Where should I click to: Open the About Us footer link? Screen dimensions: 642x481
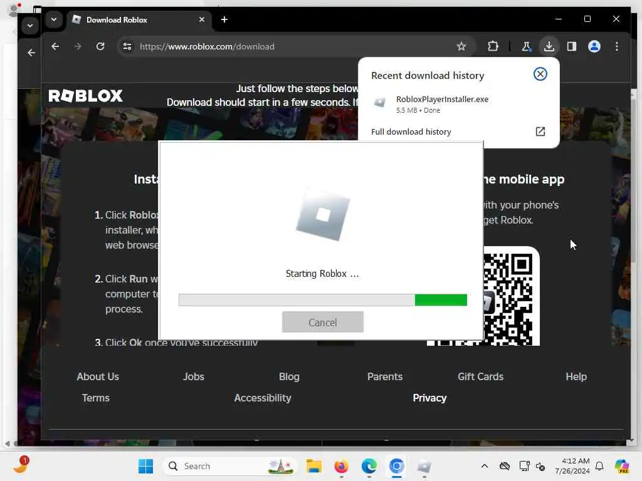coord(97,376)
